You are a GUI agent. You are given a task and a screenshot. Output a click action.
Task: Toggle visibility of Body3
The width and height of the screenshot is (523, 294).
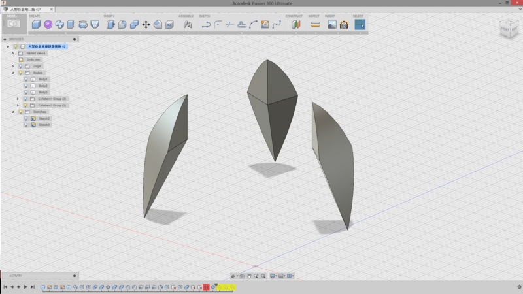(25, 92)
